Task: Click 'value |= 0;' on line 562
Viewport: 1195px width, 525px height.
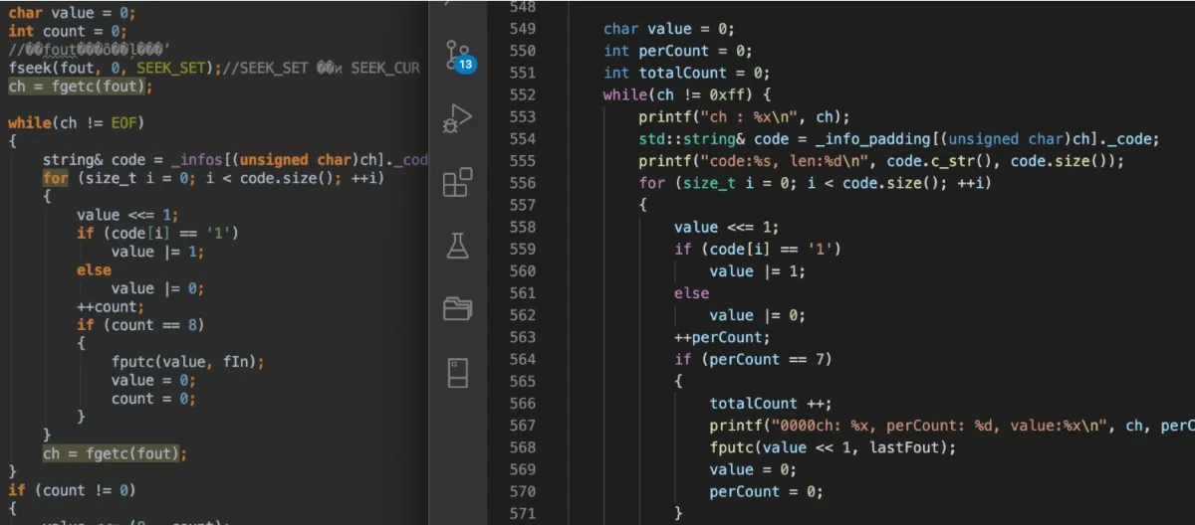Action: (757, 315)
